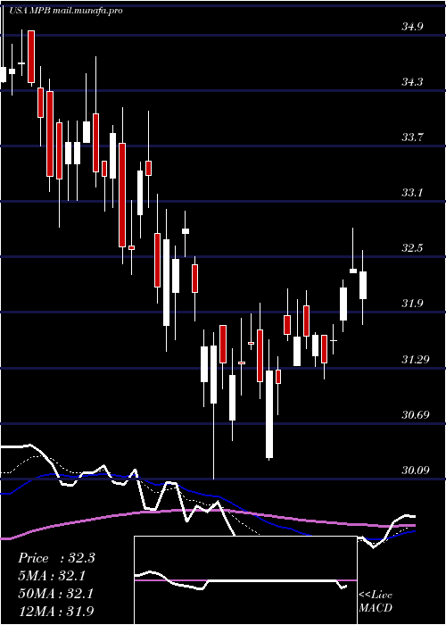Screen dimensions: 446x625
Task: Click the Price : 32.3 readout
Action: click(x=56, y=558)
